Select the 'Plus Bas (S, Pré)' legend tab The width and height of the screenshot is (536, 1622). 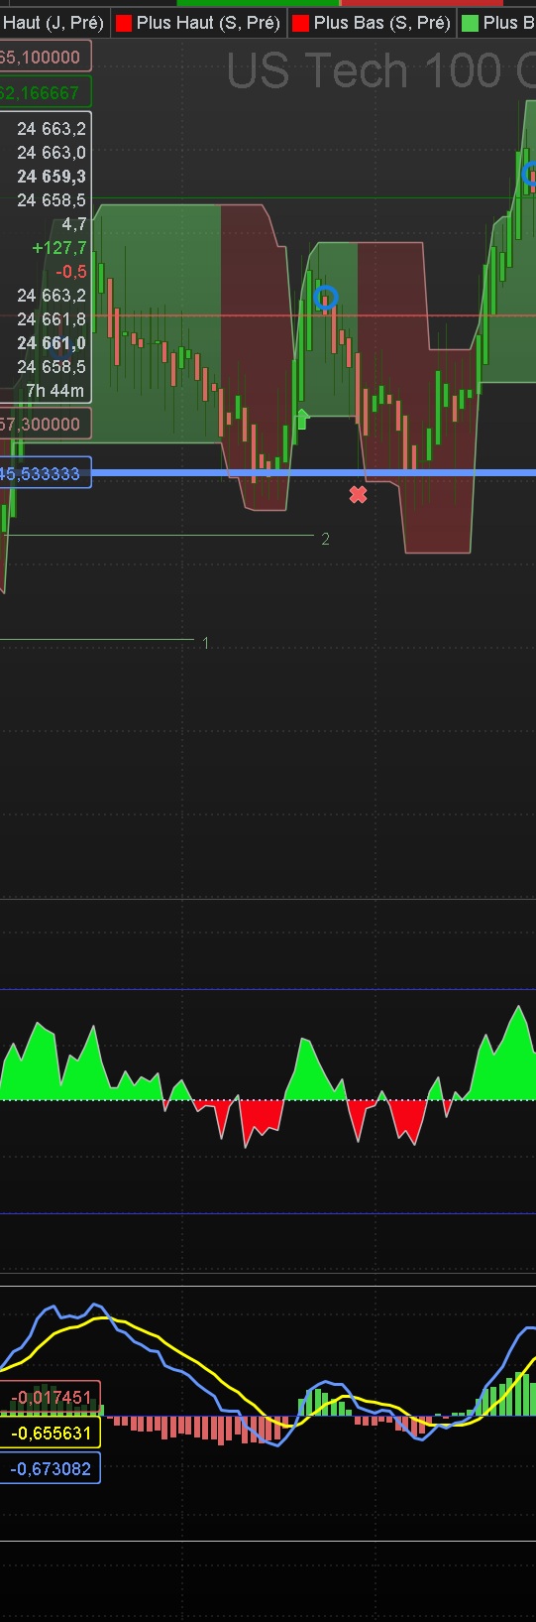tap(373, 22)
